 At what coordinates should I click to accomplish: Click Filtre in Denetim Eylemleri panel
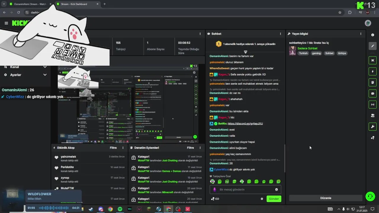(x=190, y=148)
